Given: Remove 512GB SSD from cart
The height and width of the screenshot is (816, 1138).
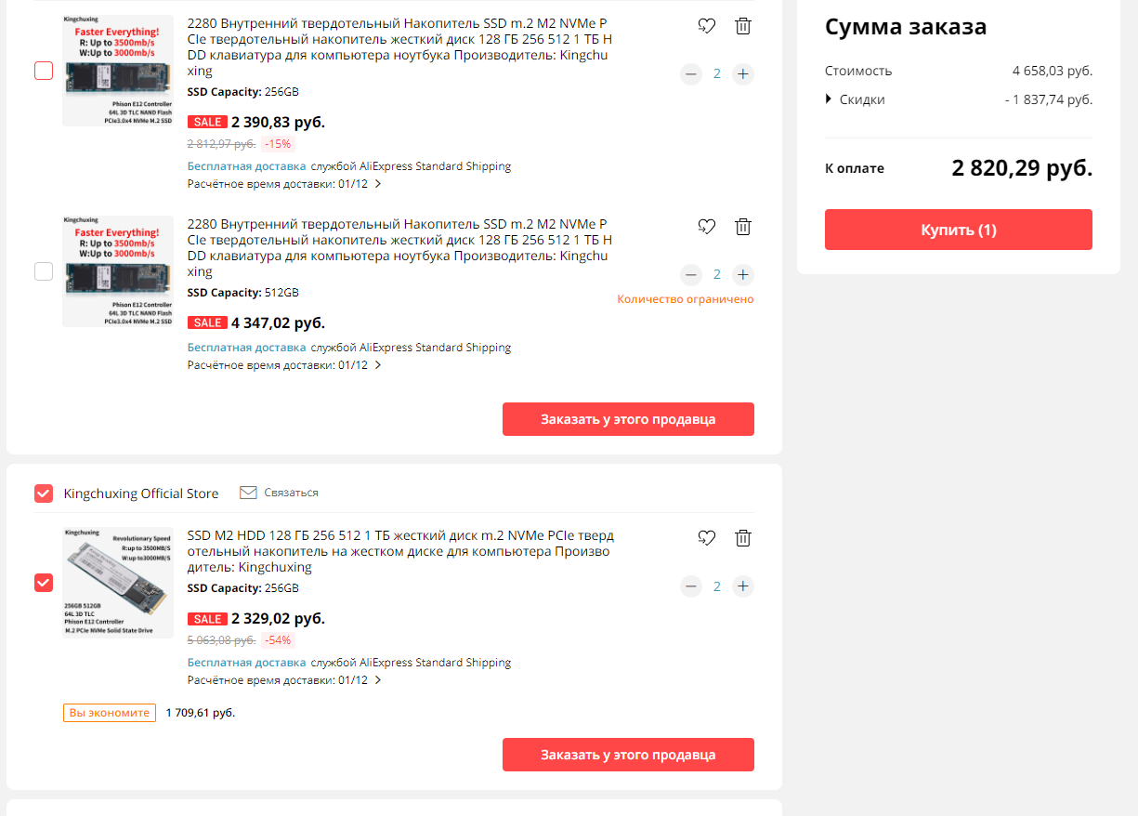Looking at the screenshot, I should coord(743,226).
